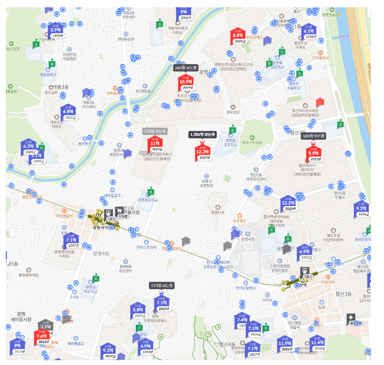384x365 pixels.
Task: Select the 7.4억 apartment price marker
Action: (242, 320)
